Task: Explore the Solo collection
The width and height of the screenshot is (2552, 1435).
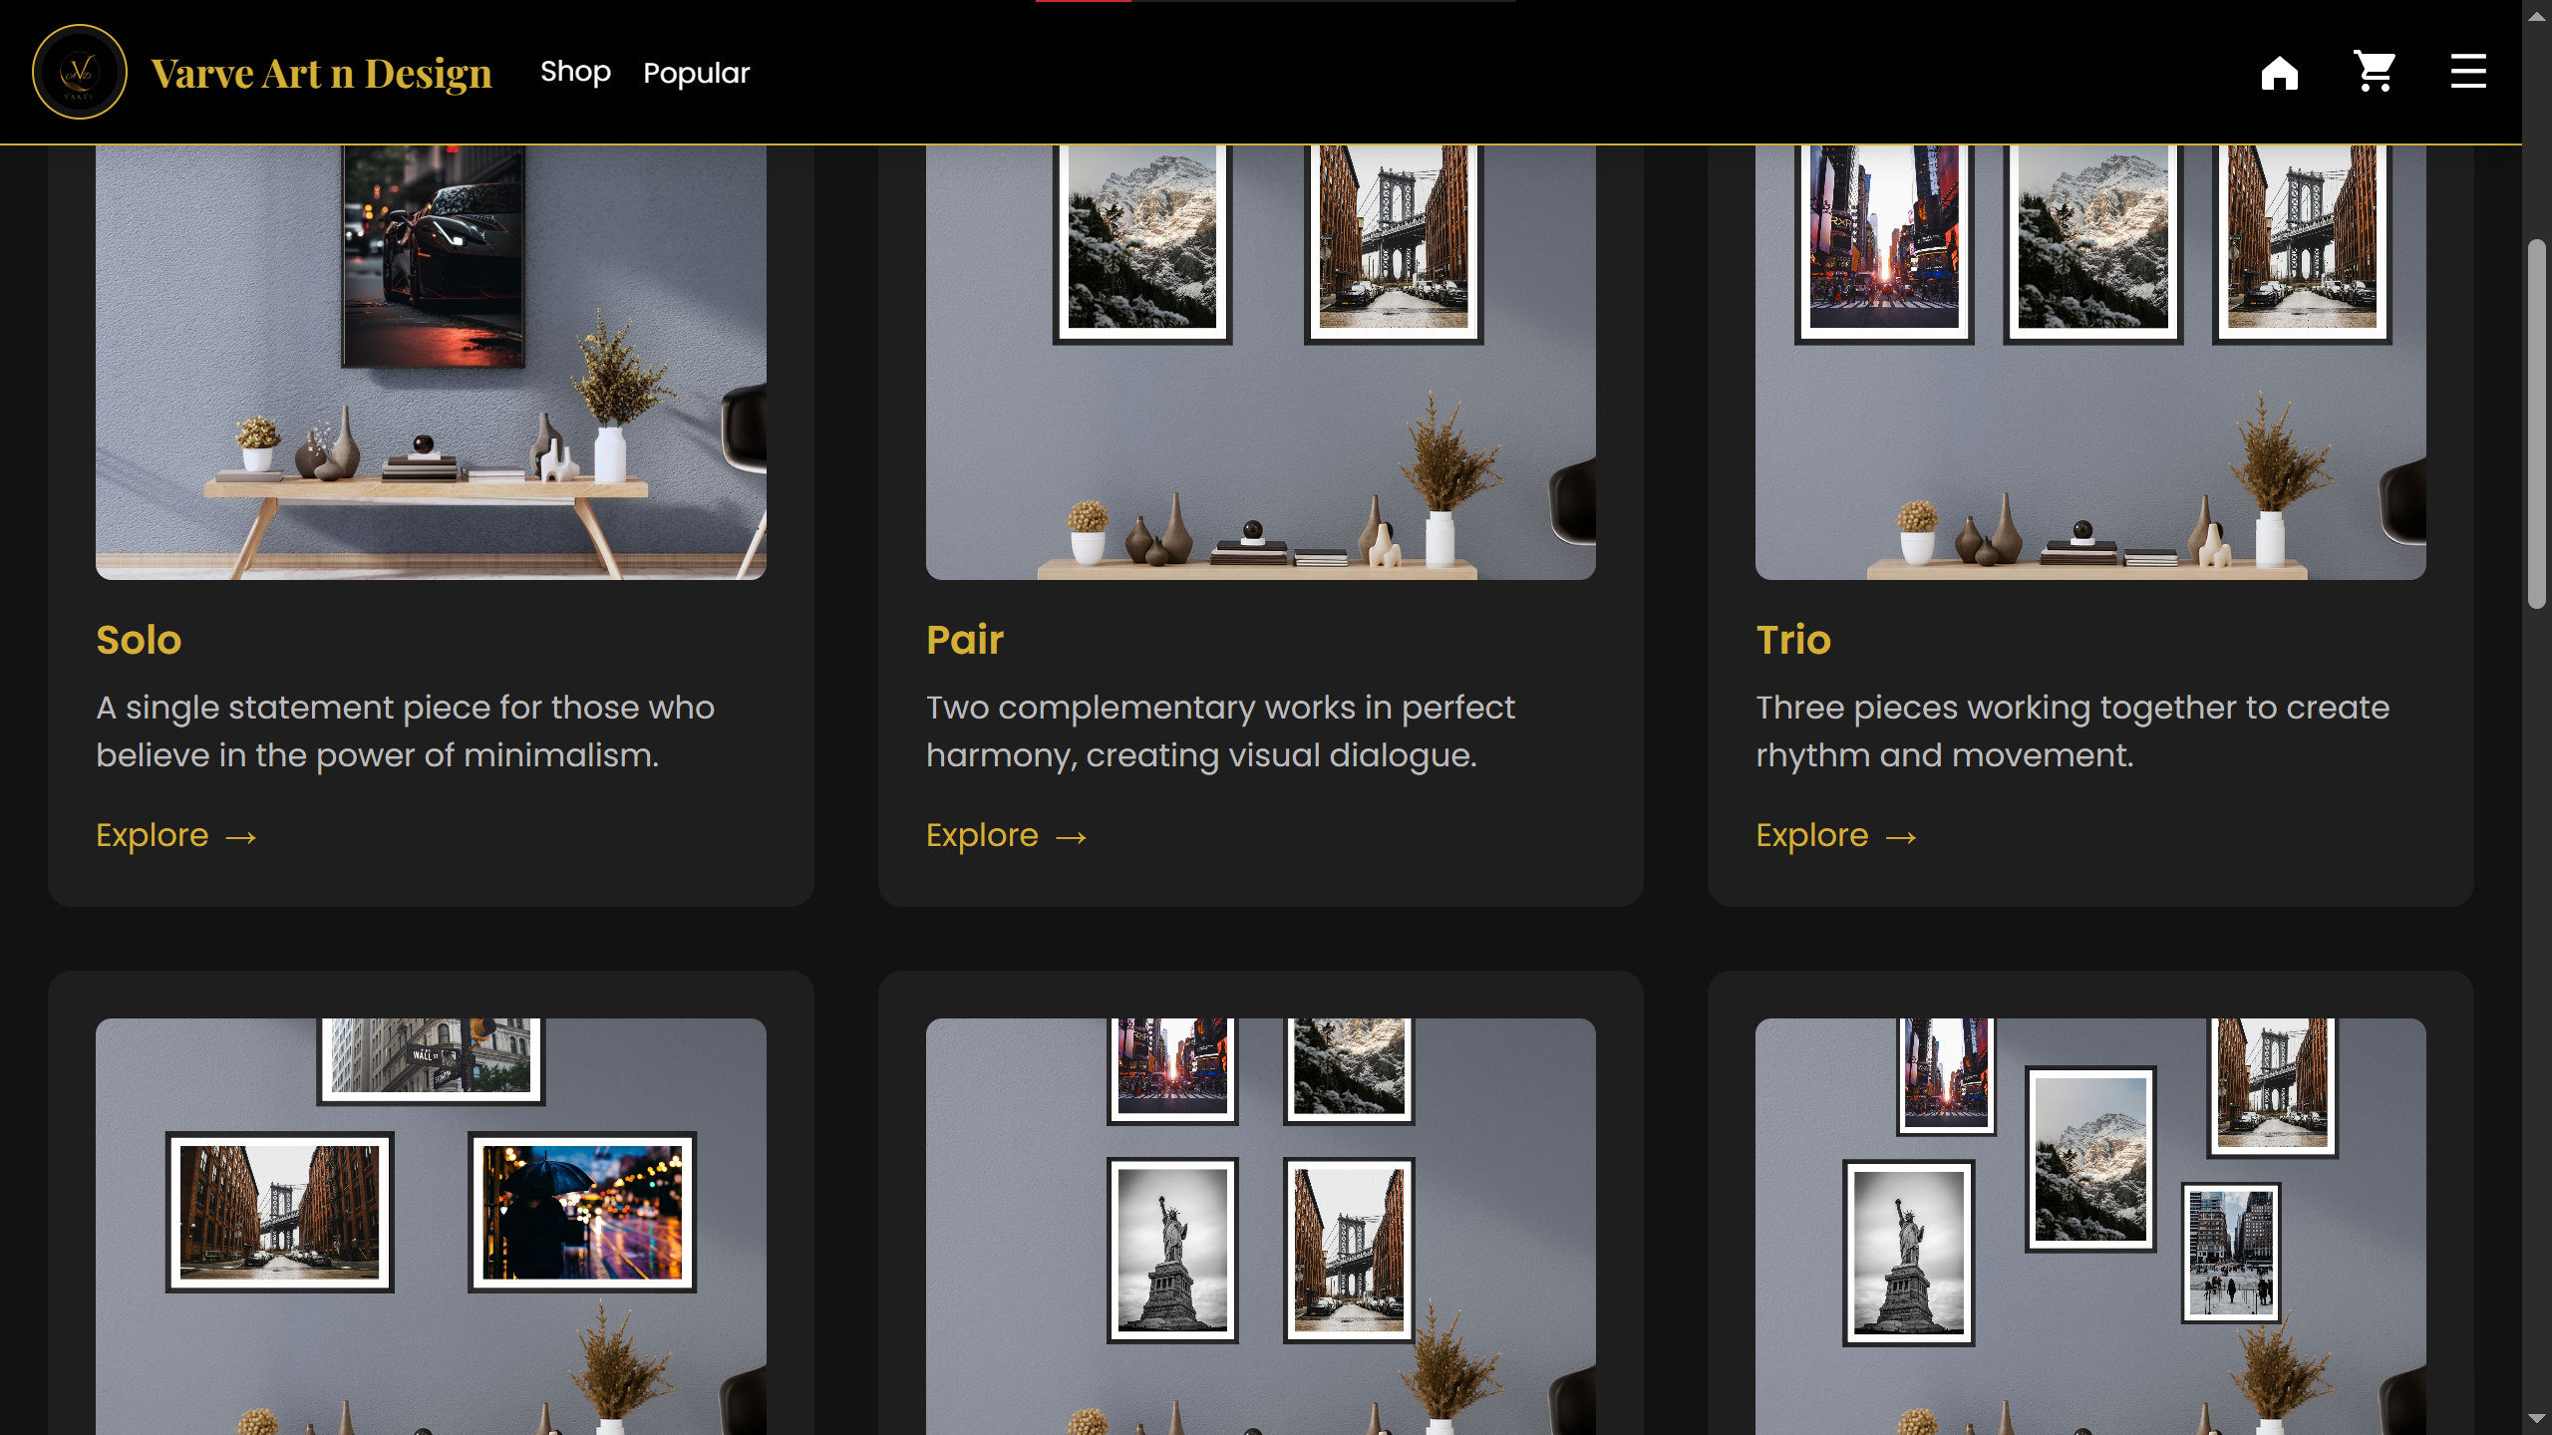Action: 154,835
